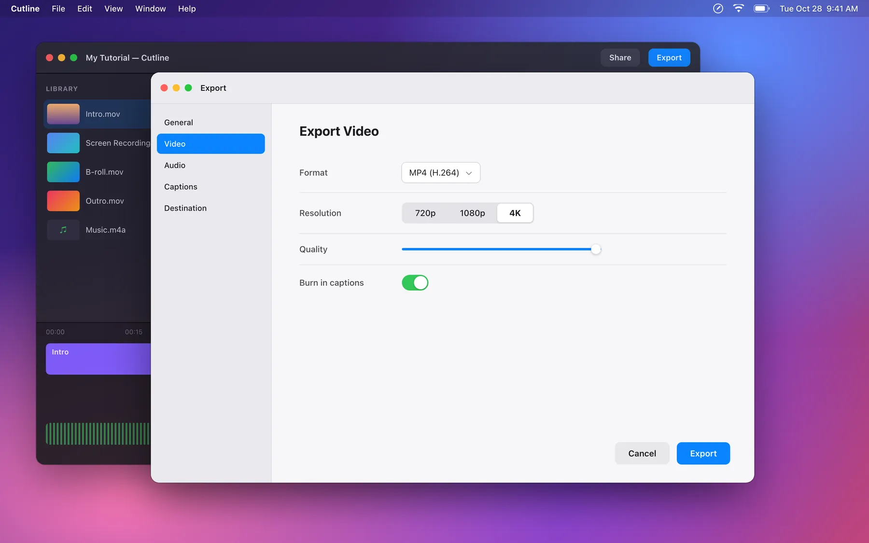Open the Edit menu
This screenshot has width=869, height=543.
(84, 9)
